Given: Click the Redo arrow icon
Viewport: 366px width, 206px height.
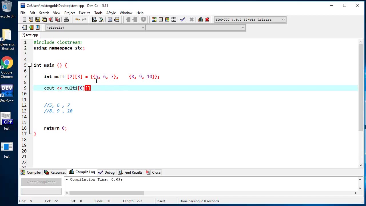Looking at the screenshot, I should click(x=84, y=19).
